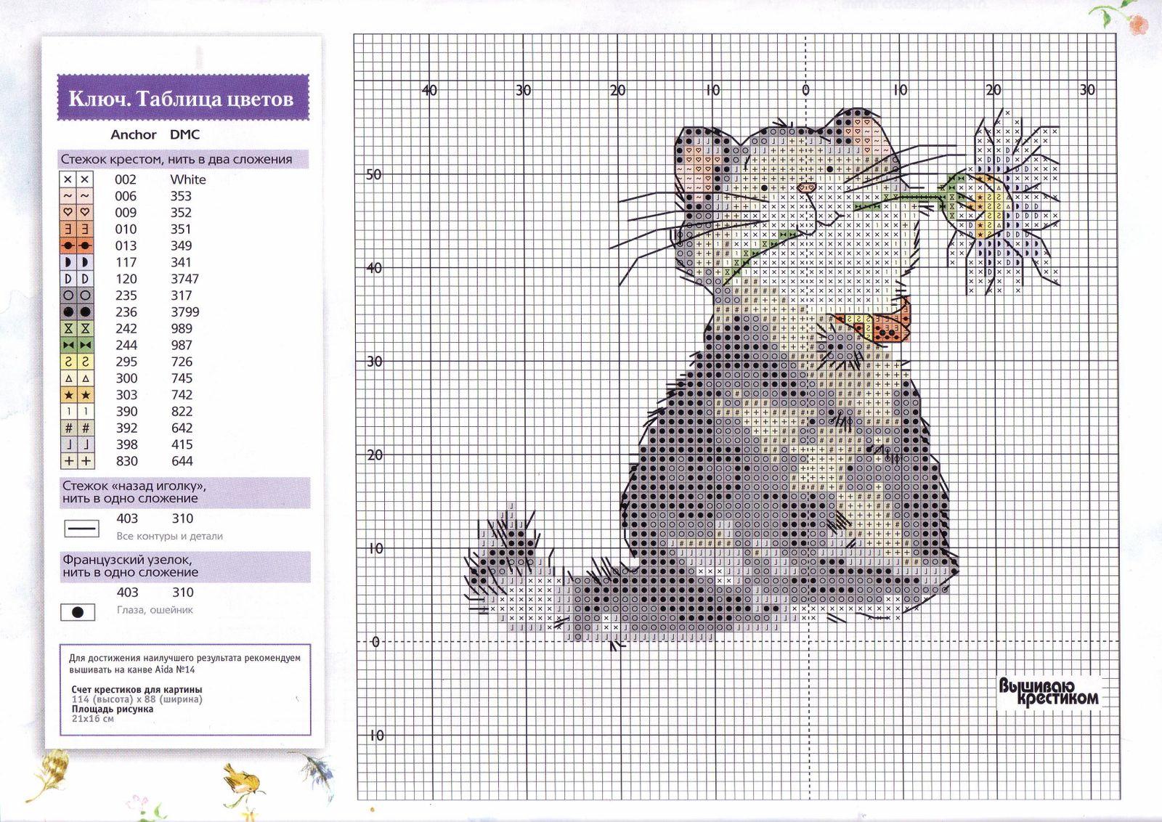This screenshot has height=822, width=1162.
Task: Click the backstitch line symbol for 403
Action: [83, 528]
